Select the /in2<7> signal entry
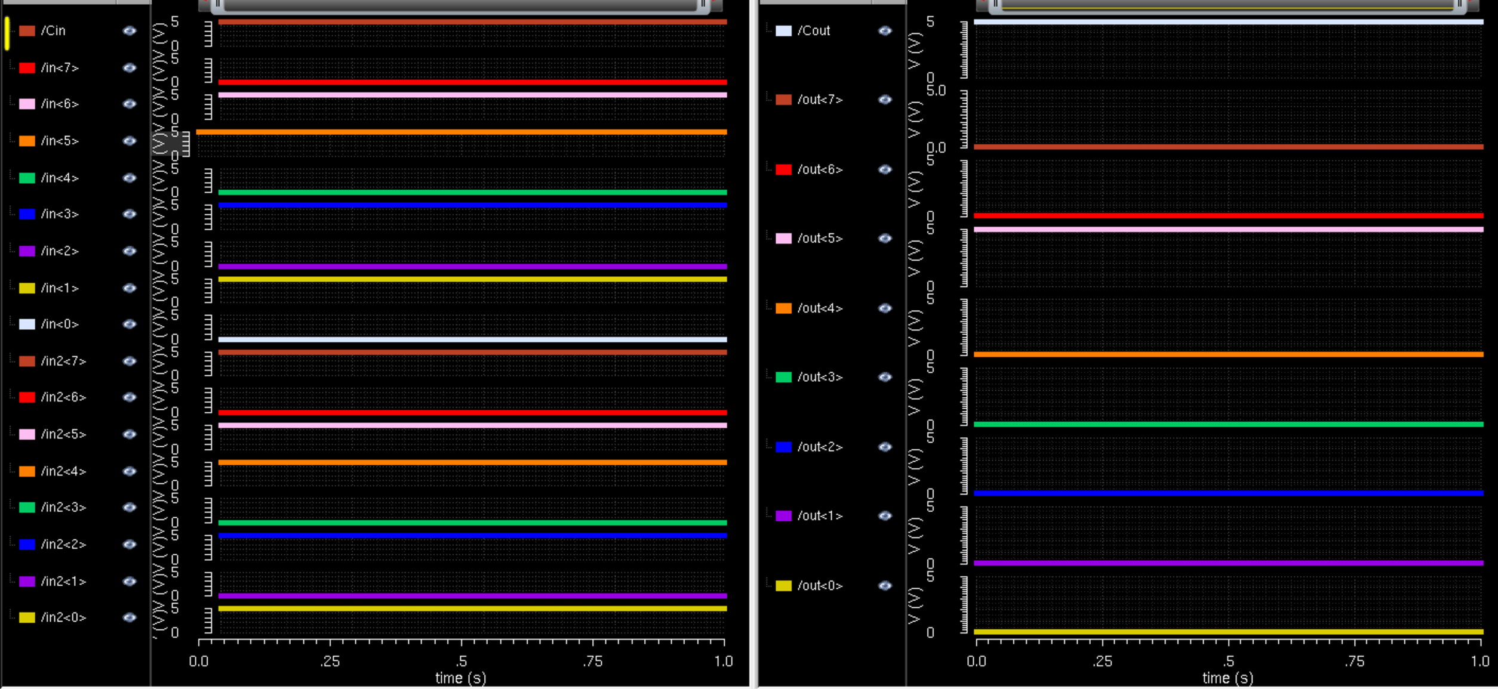 tap(63, 361)
